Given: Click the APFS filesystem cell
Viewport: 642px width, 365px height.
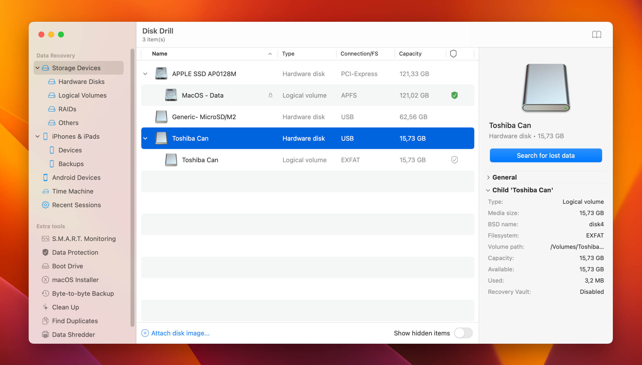Looking at the screenshot, I should click(x=349, y=95).
